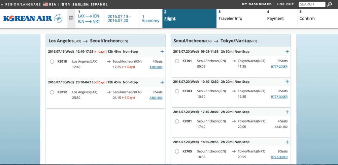This screenshot has width=338, height=165.
Task: Click the 4 Seats label for KE018
Action: 157,62
